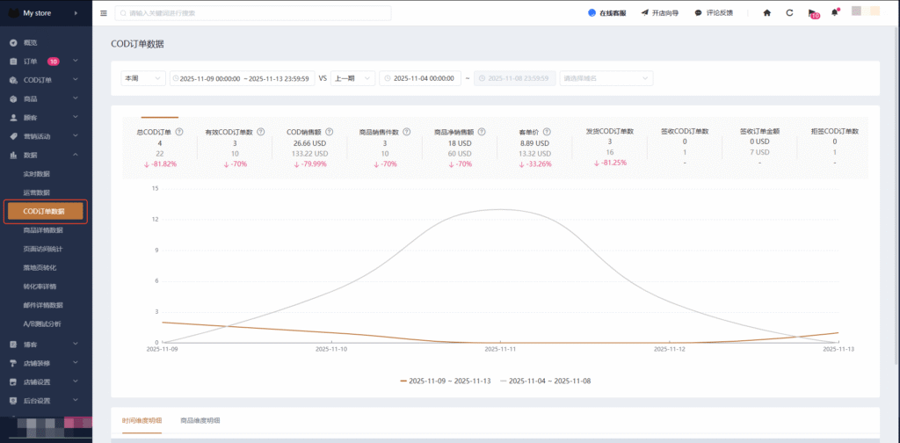Collapse sidebar with the hamburger menu icon
Image resolution: width=900 pixels, height=443 pixels.
pyautogui.click(x=104, y=13)
